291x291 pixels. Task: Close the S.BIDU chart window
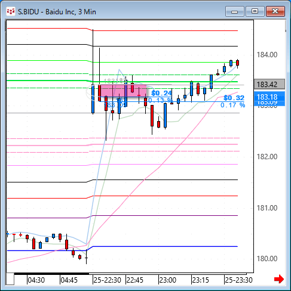pyautogui.click(x=275, y=11)
